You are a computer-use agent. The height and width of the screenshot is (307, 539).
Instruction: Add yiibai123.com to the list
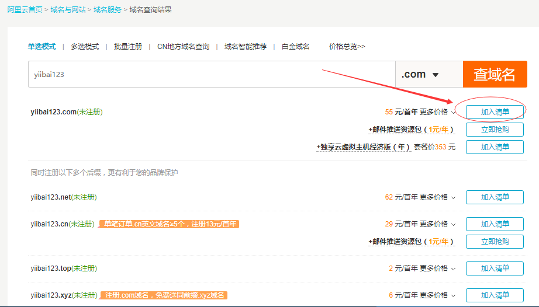495,112
